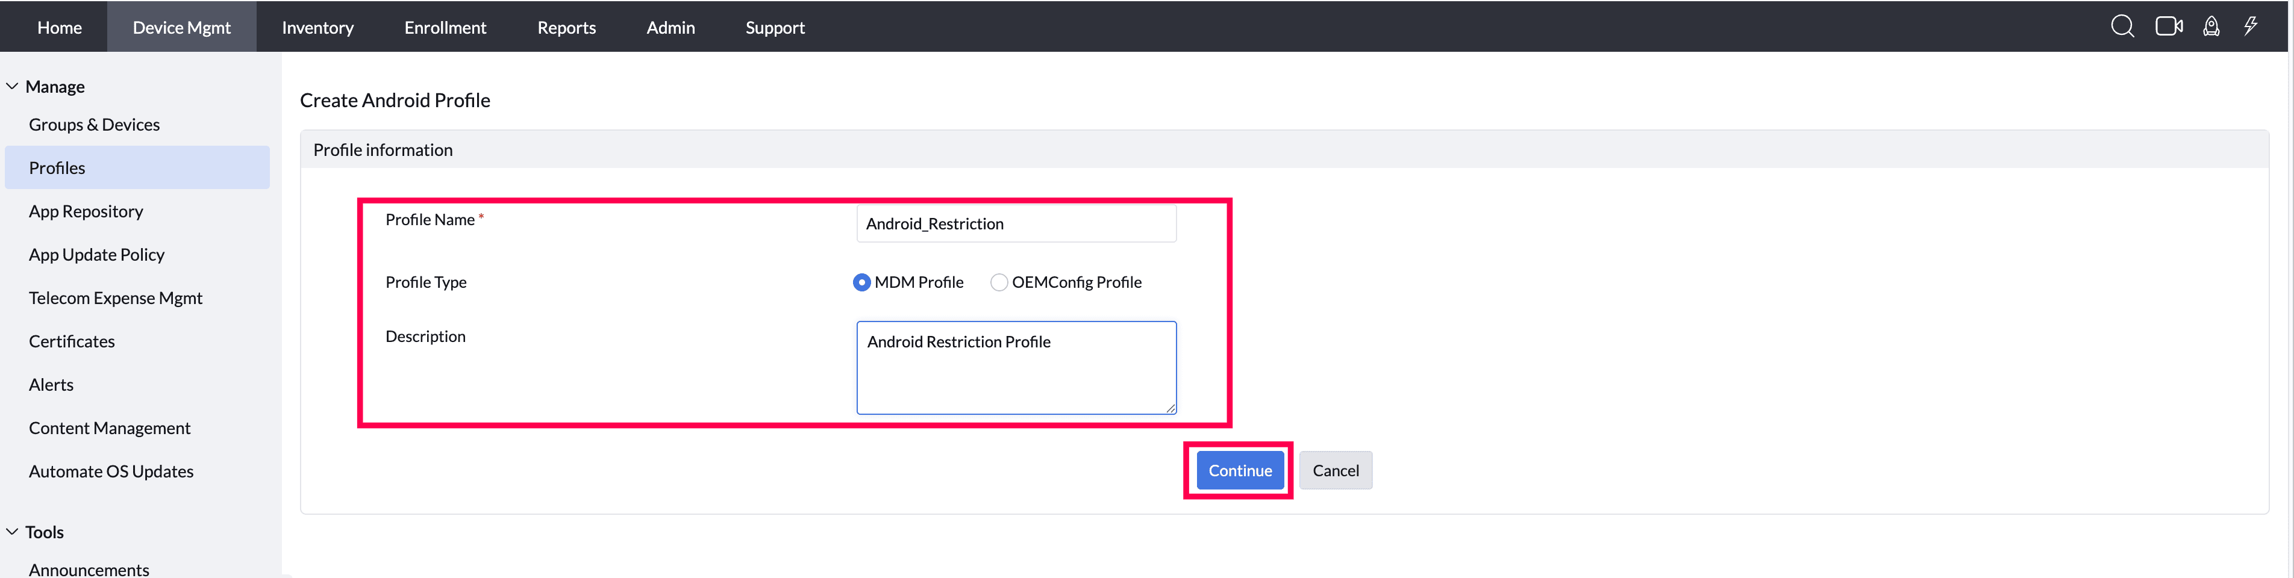Open the Inventory menu

pos(317,26)
